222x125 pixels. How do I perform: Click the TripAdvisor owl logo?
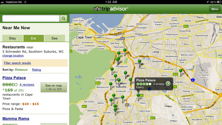pyautogui.click(x=97, y=9)
